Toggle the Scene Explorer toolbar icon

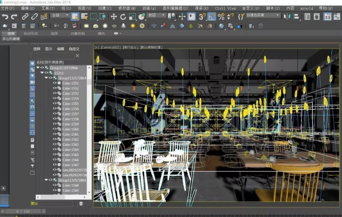click(x=307, y=16)
